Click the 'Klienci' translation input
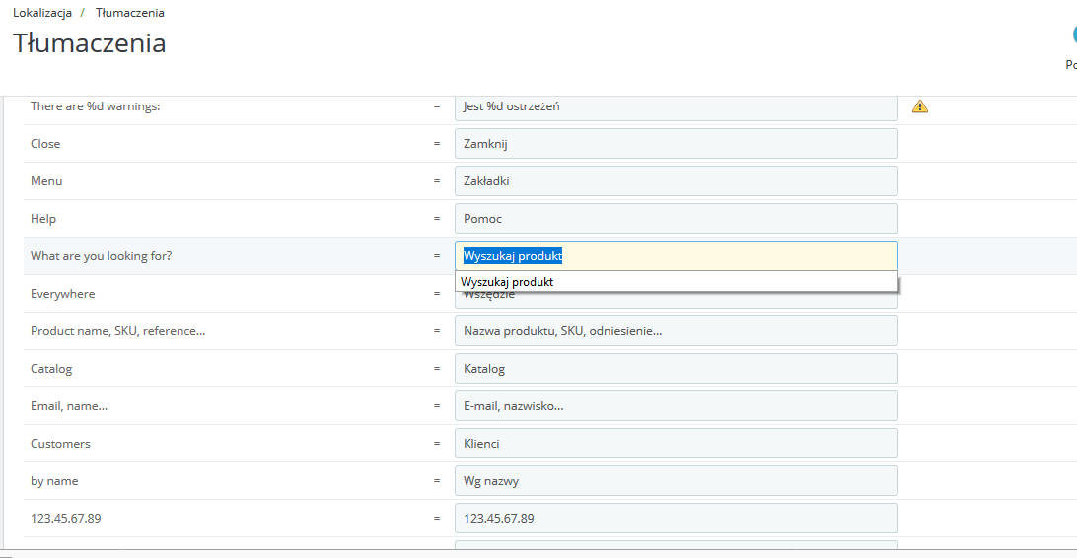1077x558 pixels. [676, 444]
